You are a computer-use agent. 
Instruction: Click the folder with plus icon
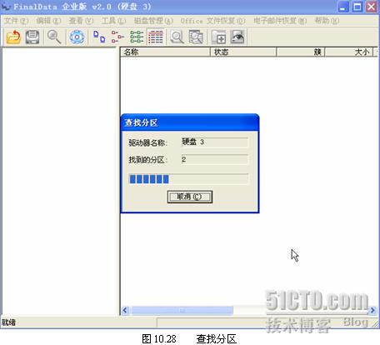(218, 37)
